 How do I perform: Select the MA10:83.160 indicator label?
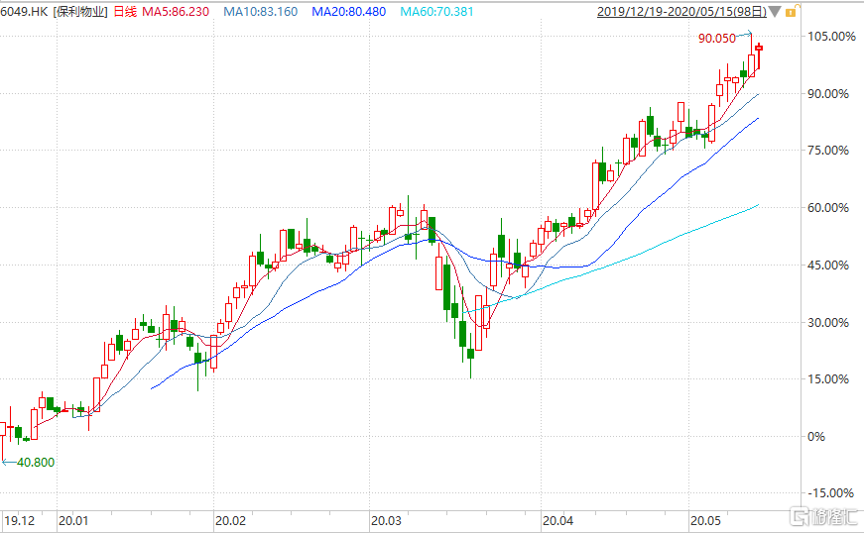point(260,12)
